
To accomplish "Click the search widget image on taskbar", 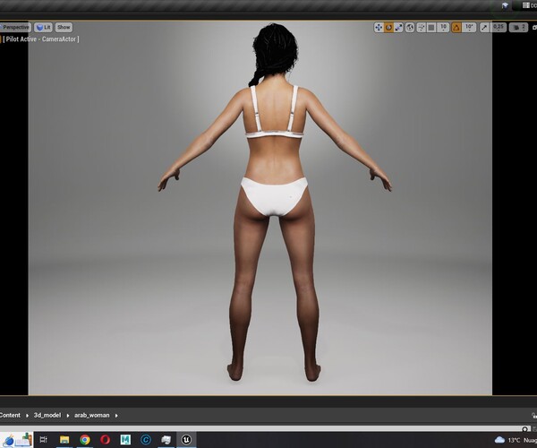I will [16, 440].
